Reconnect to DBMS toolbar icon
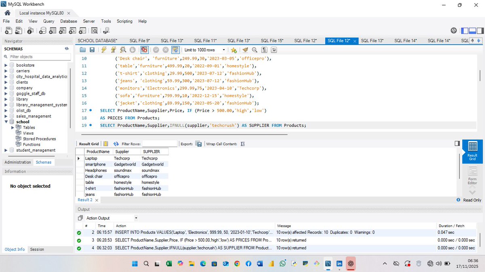Screen dimensions: 485x272 tap(106, 30)
